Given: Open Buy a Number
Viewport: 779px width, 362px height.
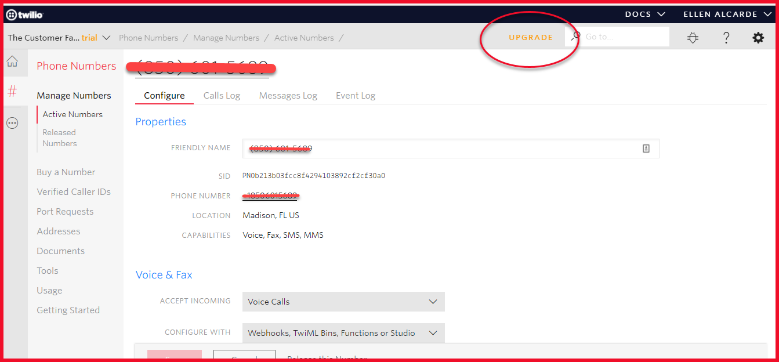Looking at the screenshot, I should click(x=66, y=172).
